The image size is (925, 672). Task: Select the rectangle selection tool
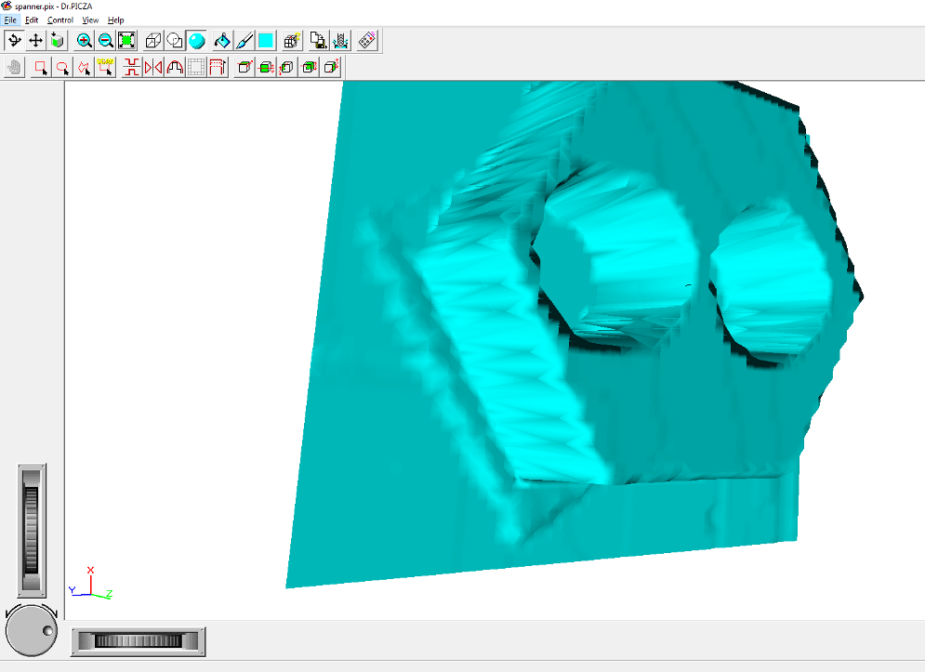point(41,67)
